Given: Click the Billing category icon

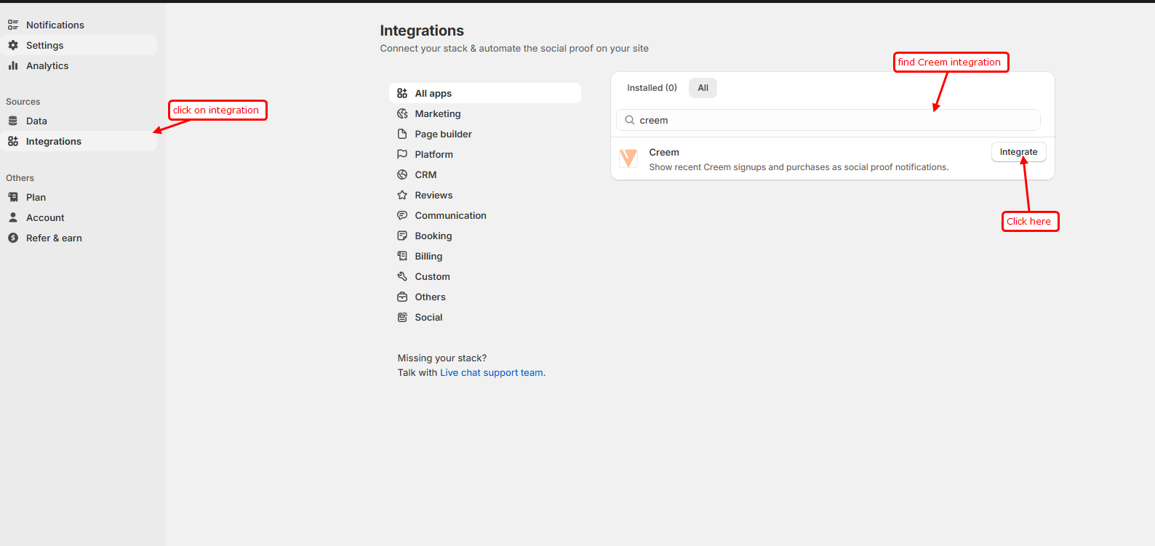Looking at the screenshot, I should click(x=402, y=256).
